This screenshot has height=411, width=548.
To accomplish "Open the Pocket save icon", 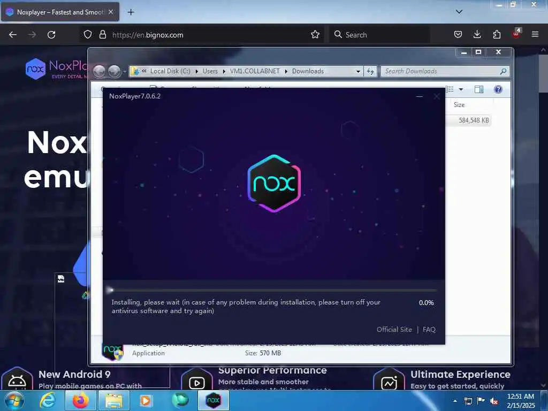I will (458, 35).
